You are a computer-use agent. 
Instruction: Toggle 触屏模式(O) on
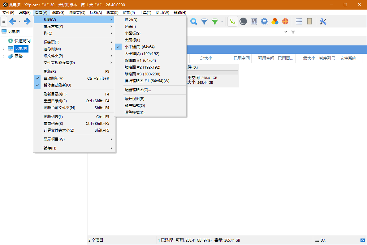(150, 106)
